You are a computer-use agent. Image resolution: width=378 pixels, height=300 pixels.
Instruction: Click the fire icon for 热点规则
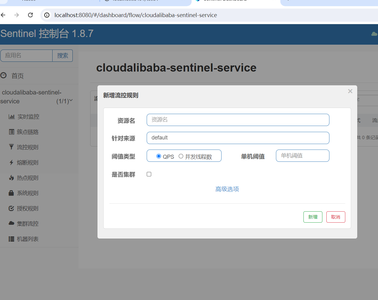tap(11, 178)
